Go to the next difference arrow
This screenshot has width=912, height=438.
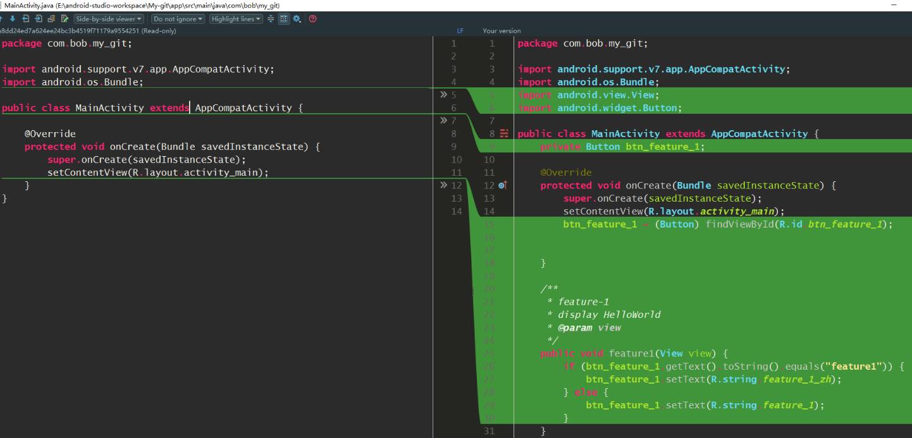tap(13, 19)
